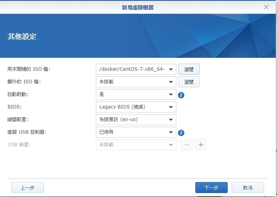Show the info tooltip for 虛擬 USB 控制器
This screenshot has width=277, height=197.
pos(181,133)
